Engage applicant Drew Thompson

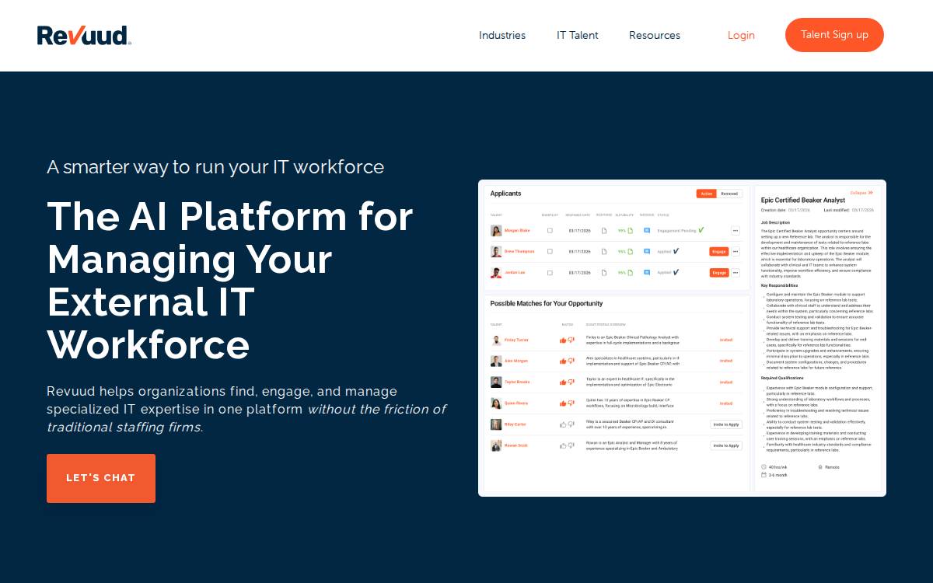(x=719, y=251)
